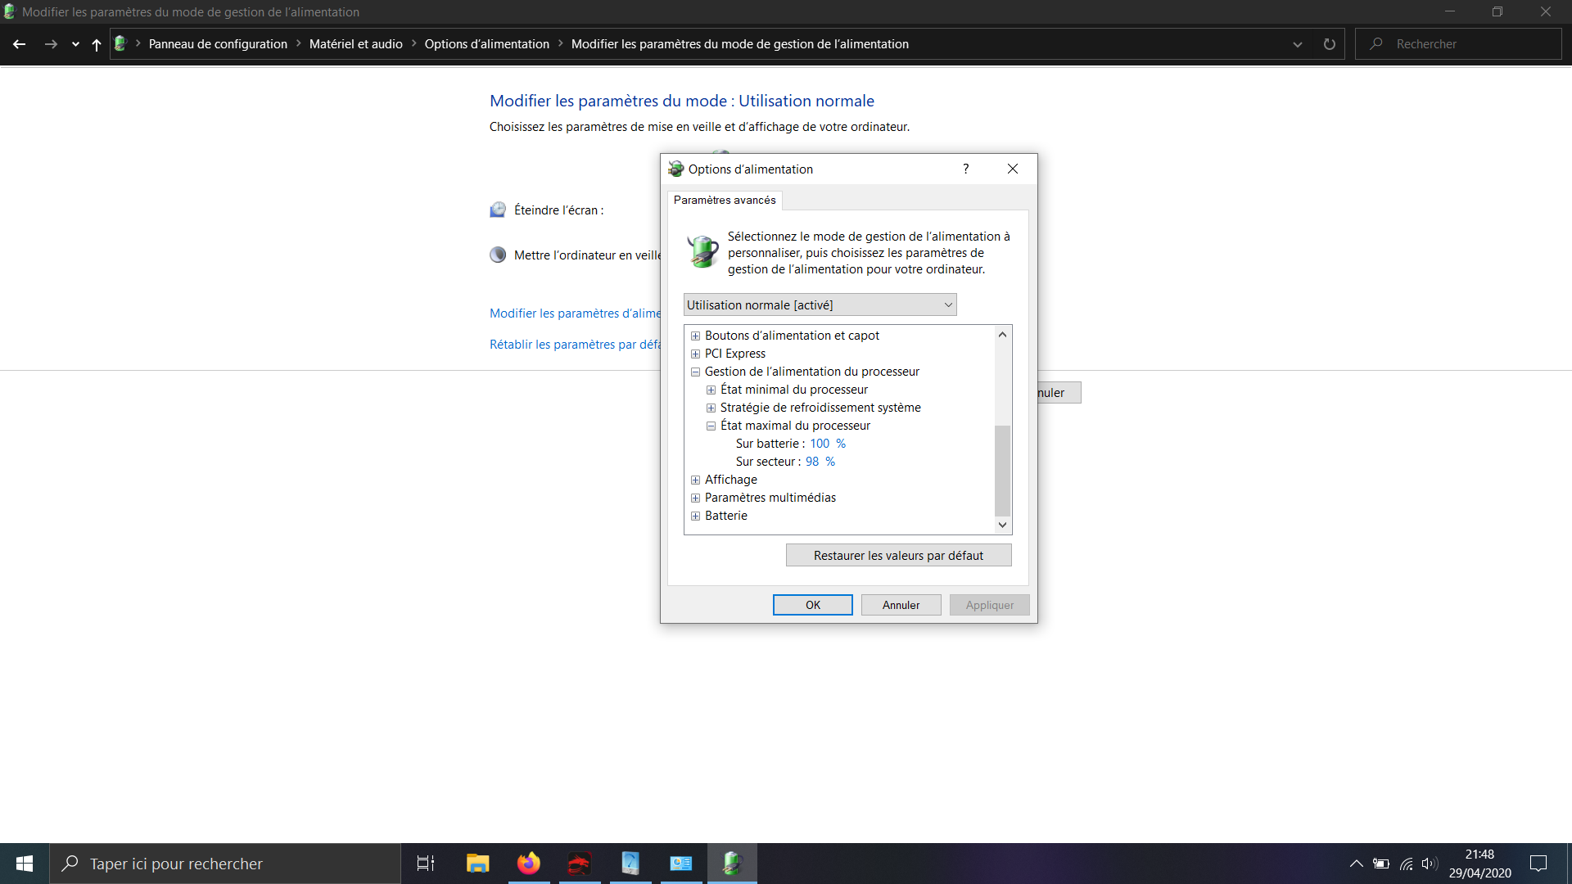Select the Paramètres avancés tab
Viewport: 1572px width, 884px height.
coord(725,200)
